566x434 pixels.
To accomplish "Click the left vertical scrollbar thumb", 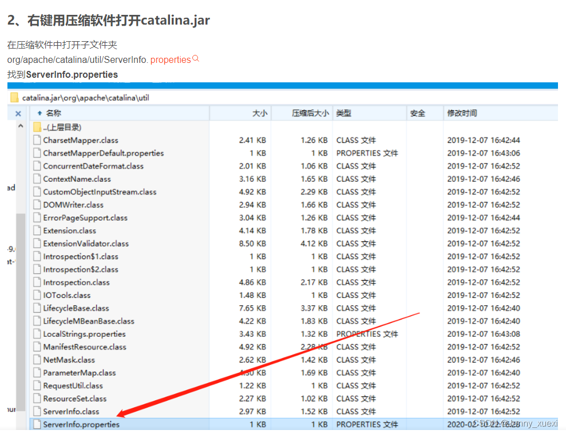I will click(x=21, y=312).
